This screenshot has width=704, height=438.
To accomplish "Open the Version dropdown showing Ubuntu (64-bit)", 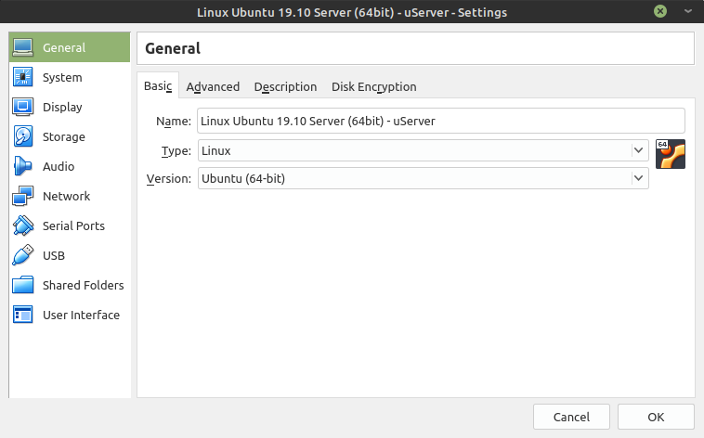I will tap(423, 178).
